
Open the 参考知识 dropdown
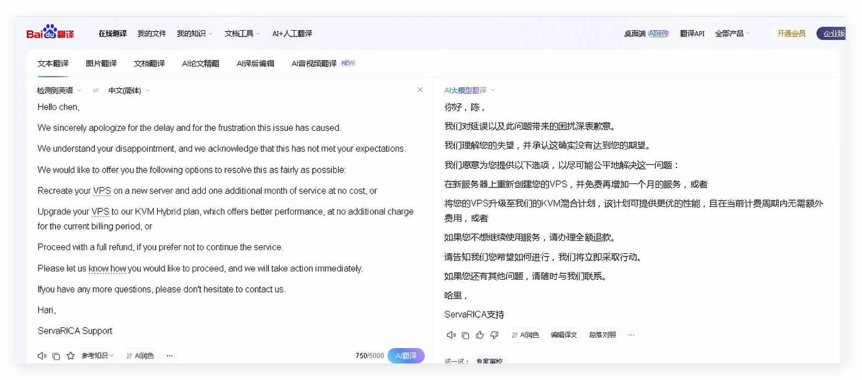pyautogui.click(x=98, y=356)
